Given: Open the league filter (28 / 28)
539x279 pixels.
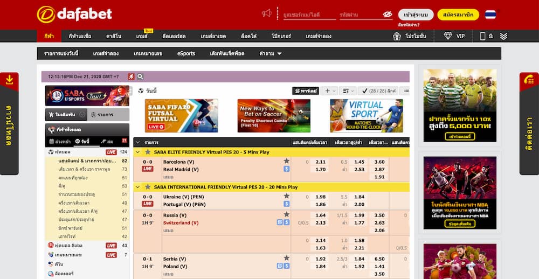Looking at the screenshot, I should click(x=378, y=90).
